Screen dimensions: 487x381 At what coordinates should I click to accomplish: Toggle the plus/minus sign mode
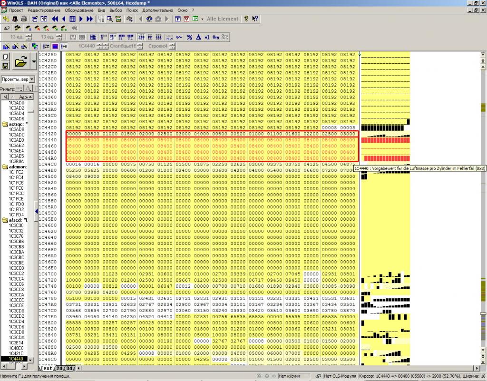[179, 37]
